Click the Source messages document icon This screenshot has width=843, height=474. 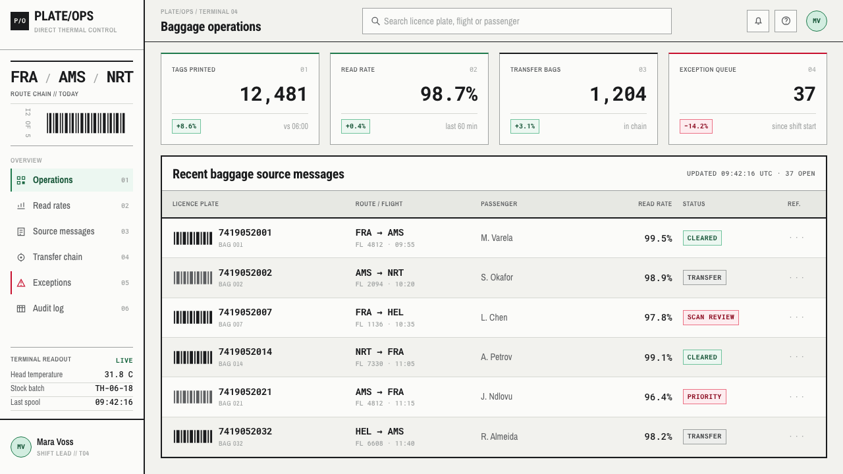coord(21,232)
